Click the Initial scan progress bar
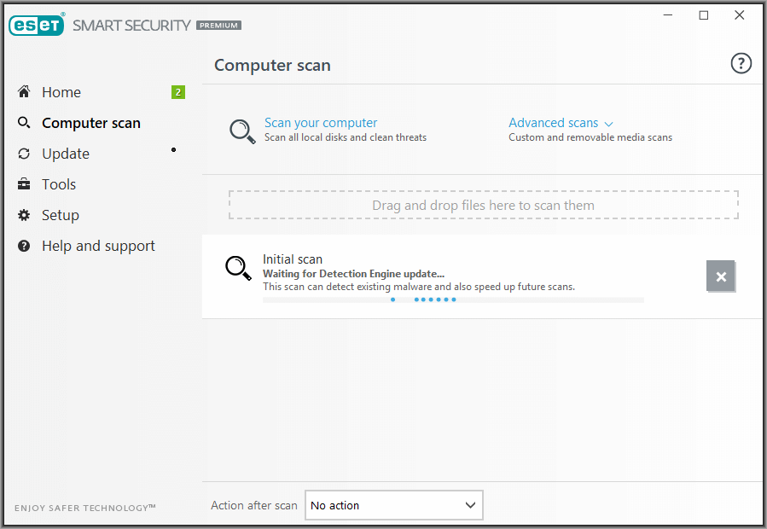The height and width of the screenshot is (529, 767). pos(453,299)
